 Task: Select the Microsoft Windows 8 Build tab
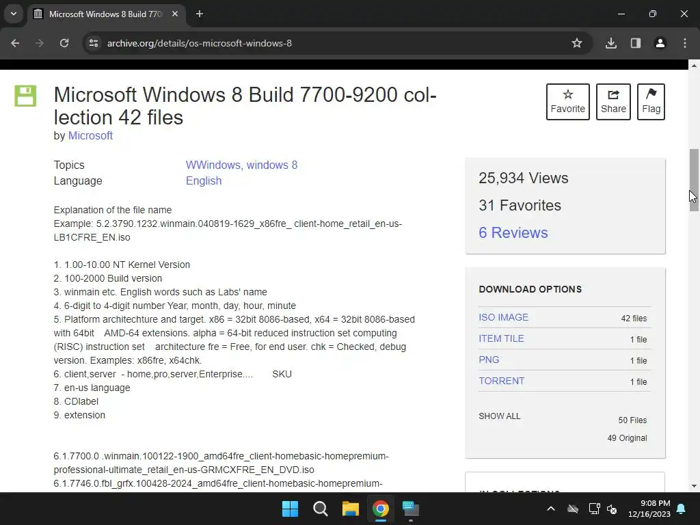(x=106, y=14)
